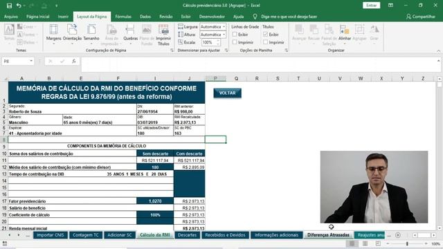Switch to Página Inicial ribbon tab
This screenshot has height=249, width=443.
[38, 17]
